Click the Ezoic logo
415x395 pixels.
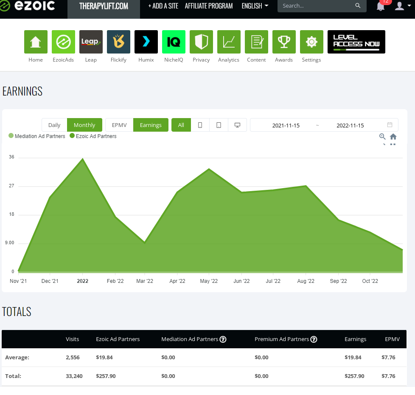(28, 6)
